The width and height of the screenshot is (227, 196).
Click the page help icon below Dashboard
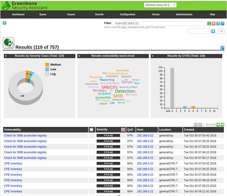5,23
